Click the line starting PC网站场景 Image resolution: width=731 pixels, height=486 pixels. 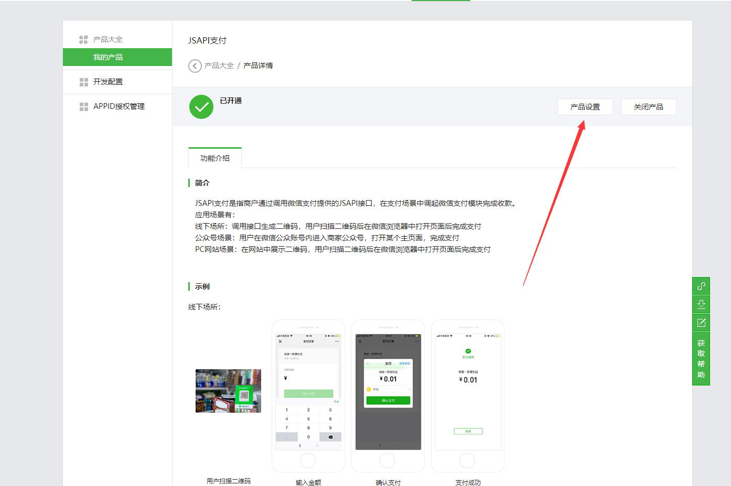[343, 249]
